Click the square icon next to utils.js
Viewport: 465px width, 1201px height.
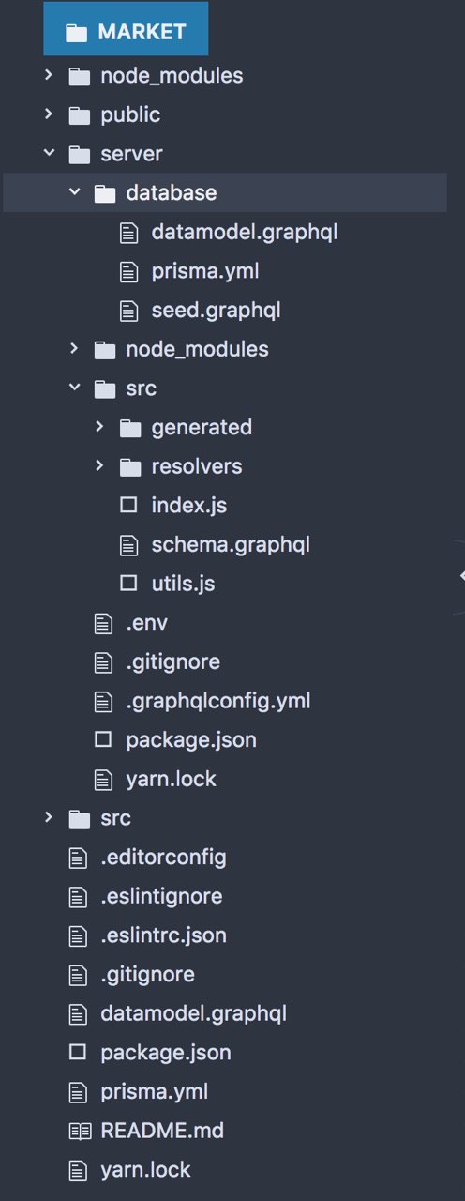coord(129,584)
